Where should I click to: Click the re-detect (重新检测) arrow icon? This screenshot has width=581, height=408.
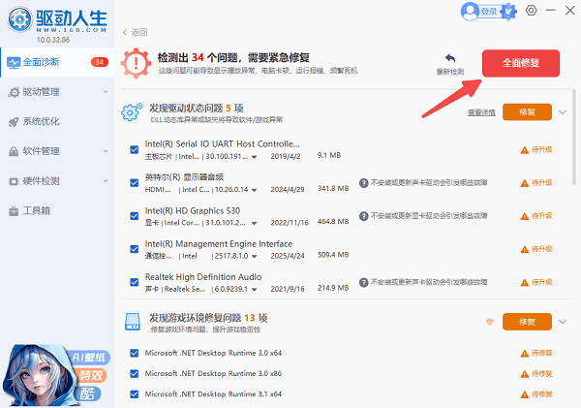coord(450,59)
